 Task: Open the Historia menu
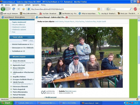tap(20, 5)
